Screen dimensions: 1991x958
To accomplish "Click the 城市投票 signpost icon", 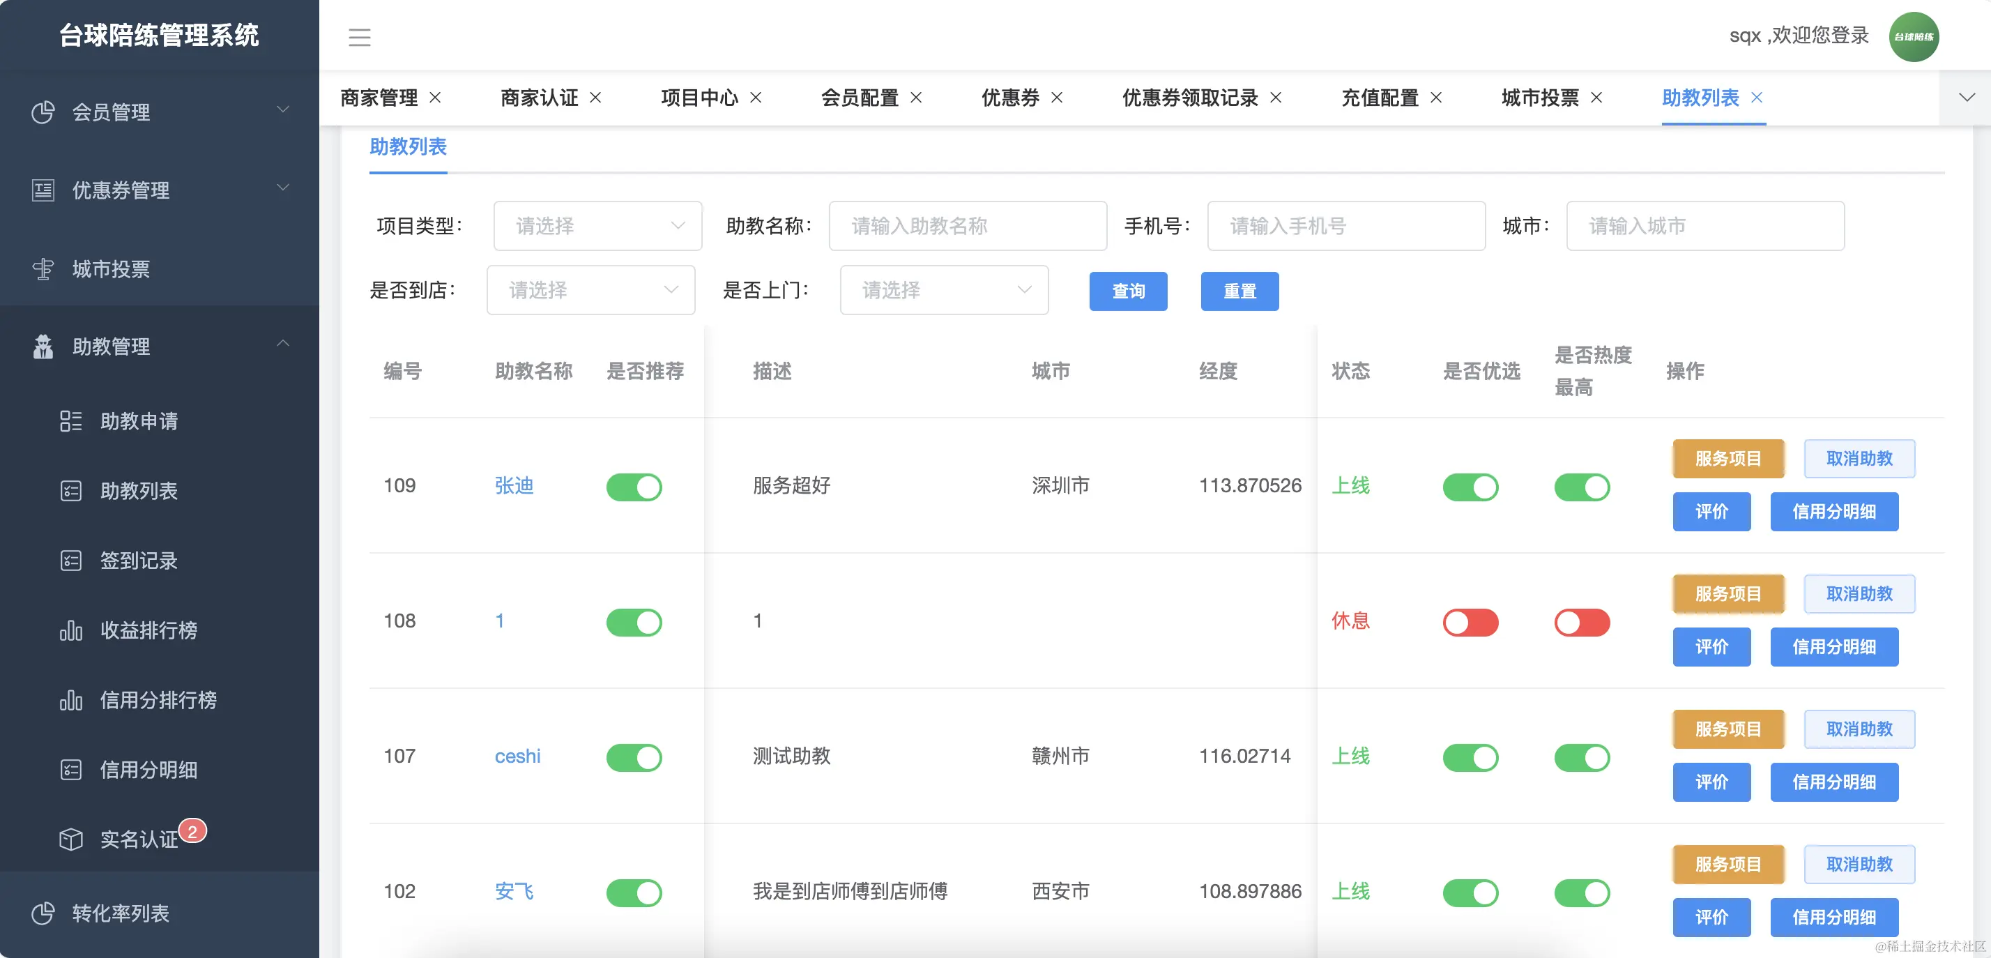I will 43,269.
